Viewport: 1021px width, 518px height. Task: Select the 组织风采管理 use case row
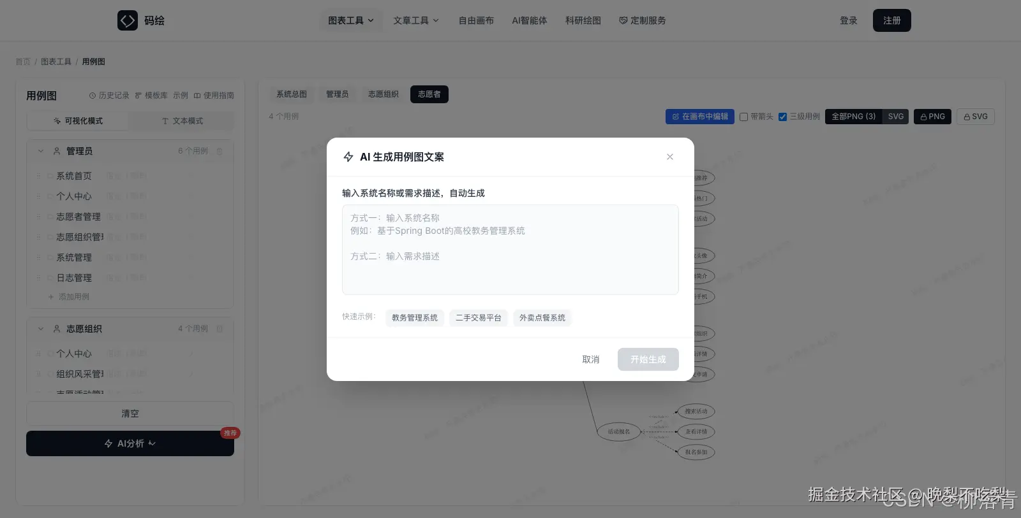tap(130, 374)
